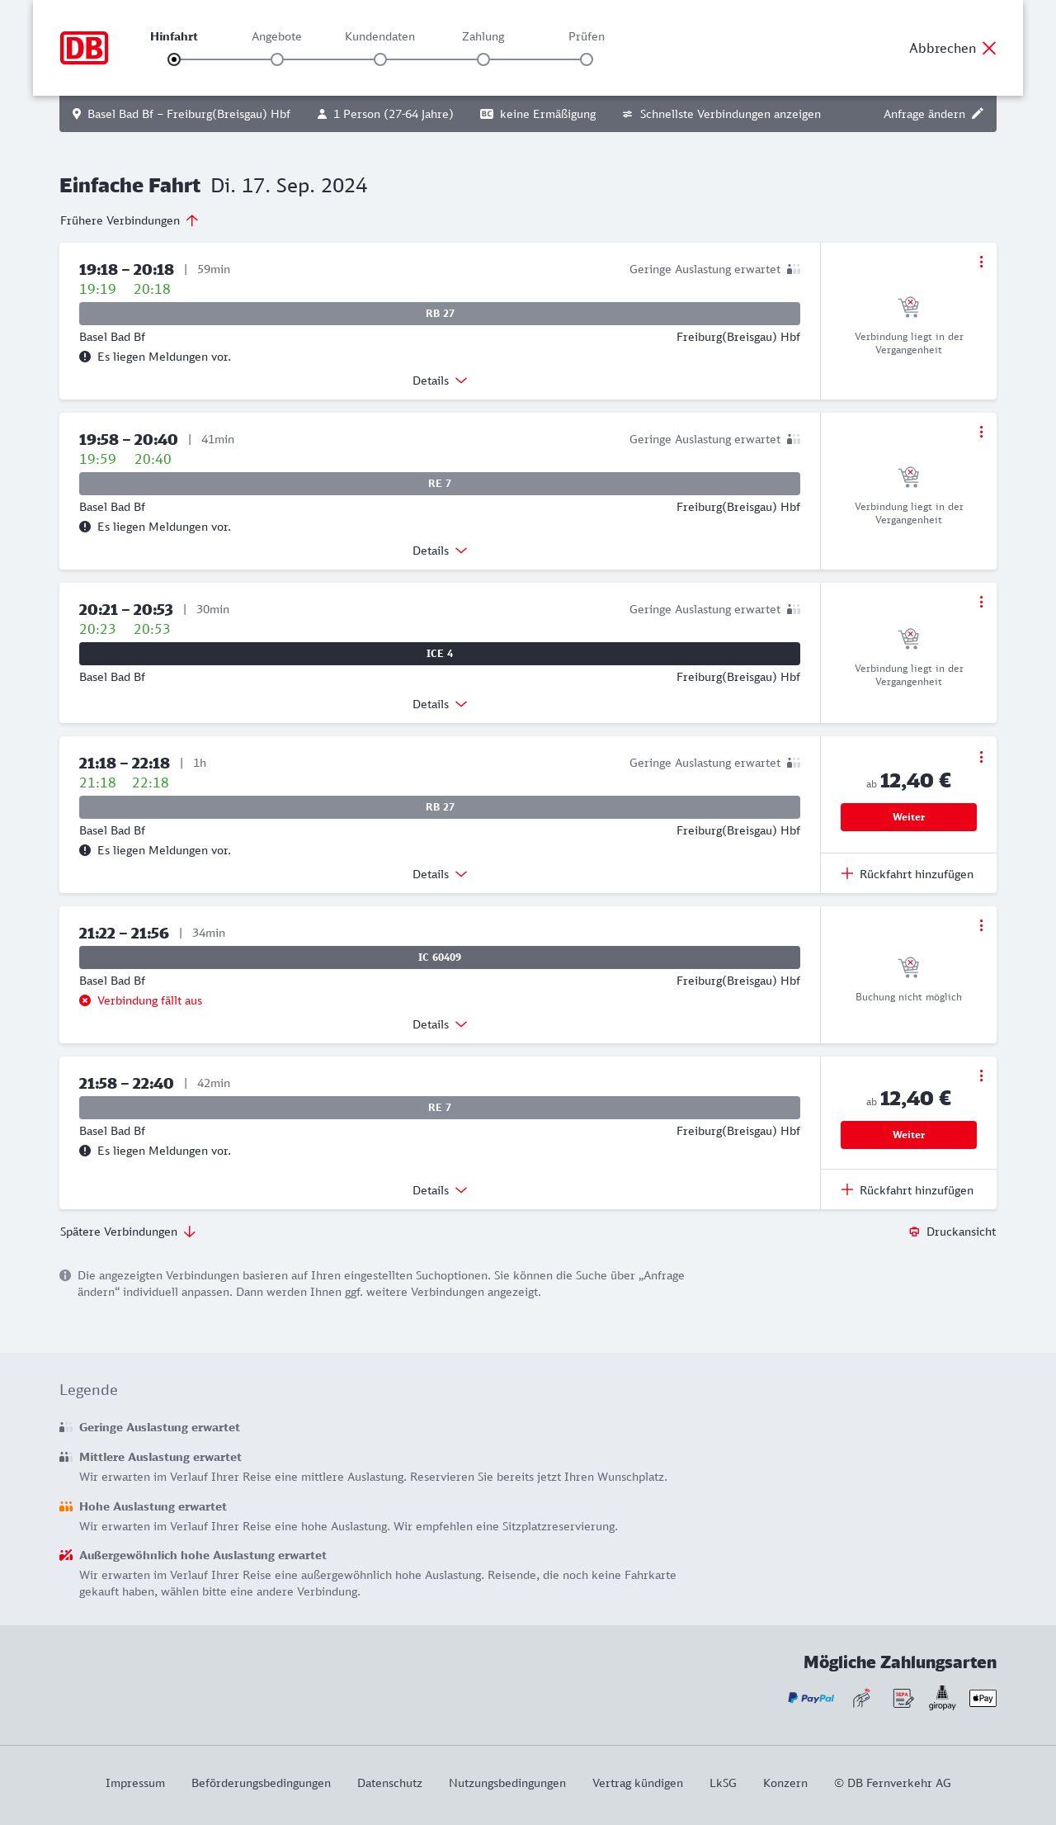Click the alert icon on the 19:58 connection
Screen dimensions: 1056x1825
(85, 527)
